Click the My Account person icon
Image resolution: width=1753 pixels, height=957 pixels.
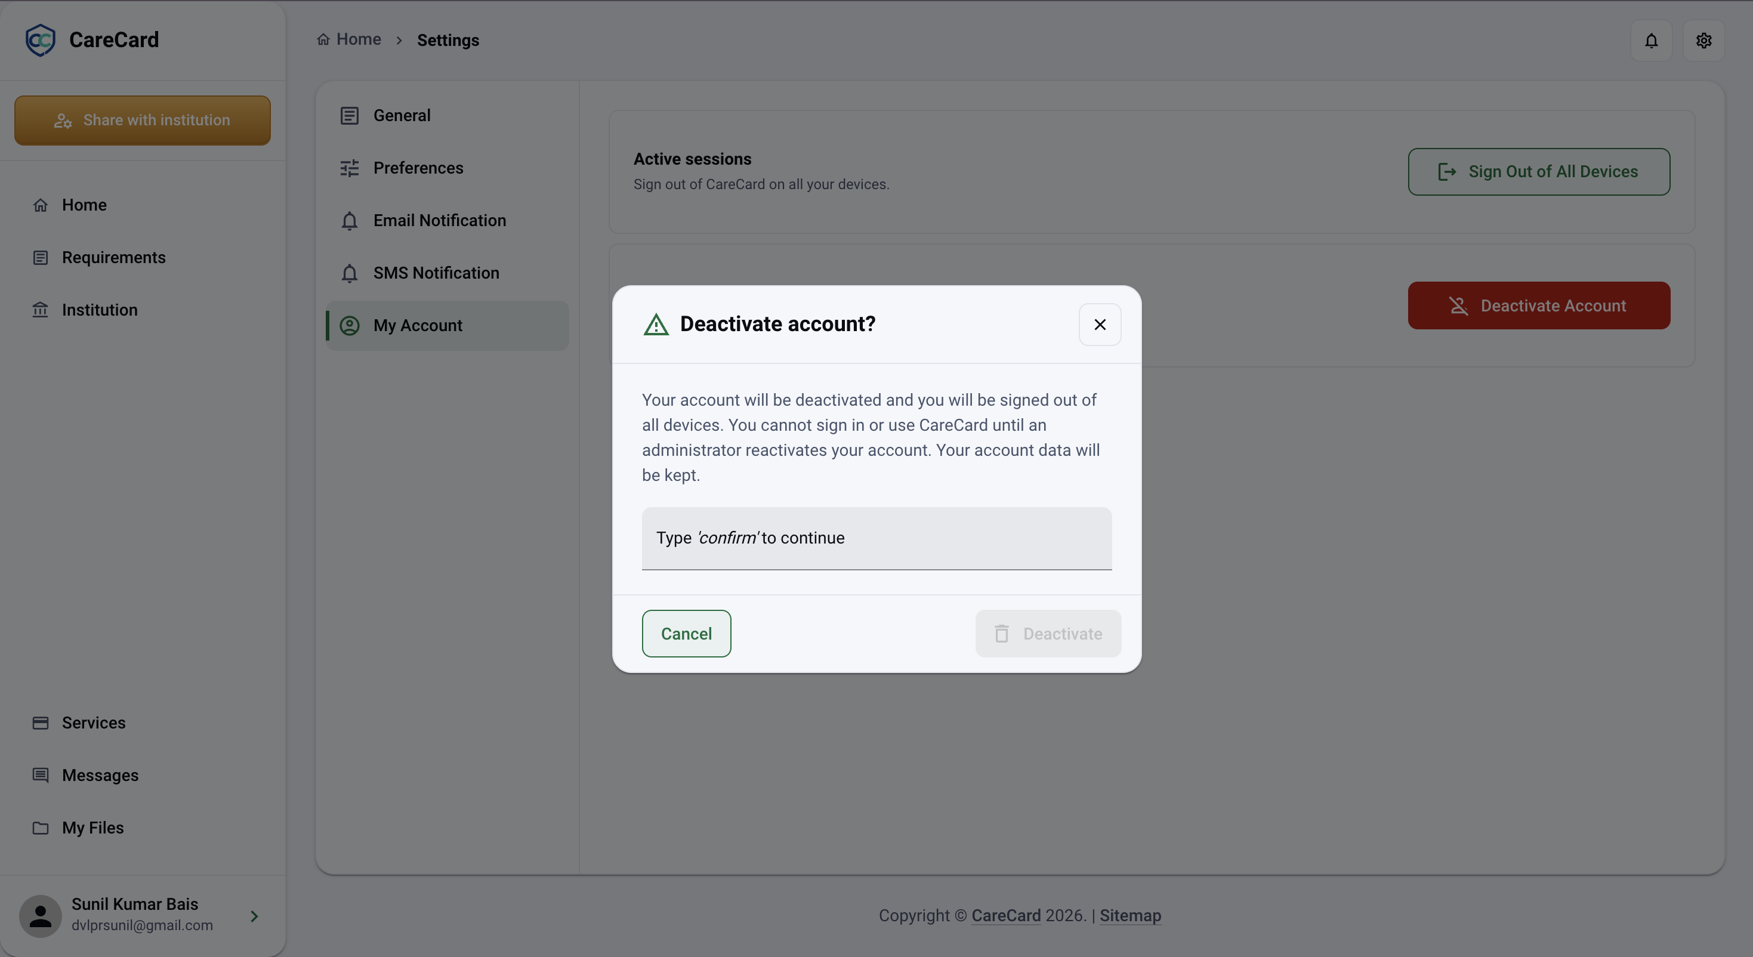[x=349, y=325]
